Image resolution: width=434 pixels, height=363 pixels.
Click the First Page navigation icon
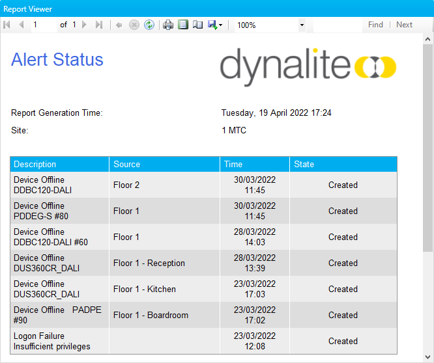click(x=7, y=25)
